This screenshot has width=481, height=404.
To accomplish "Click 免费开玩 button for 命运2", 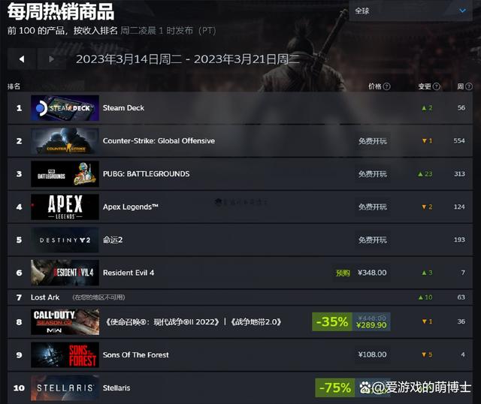I will click(373, 240).
